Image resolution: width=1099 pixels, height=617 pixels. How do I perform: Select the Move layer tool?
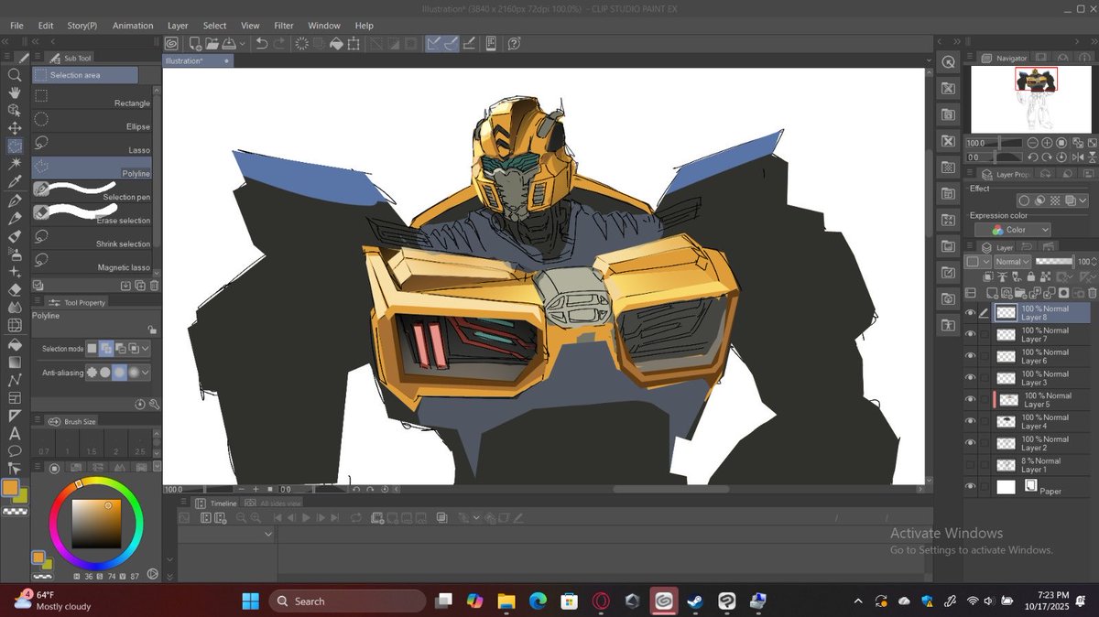tap(15, 128)
